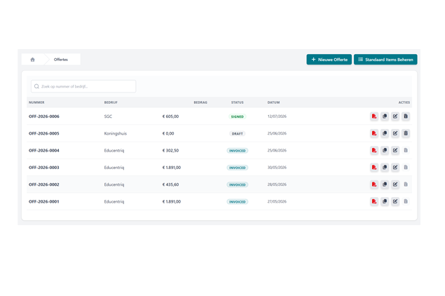445x296 pixels.
Task: Download PDF for OFF-2026-0005
Action: tap(374, 133)
